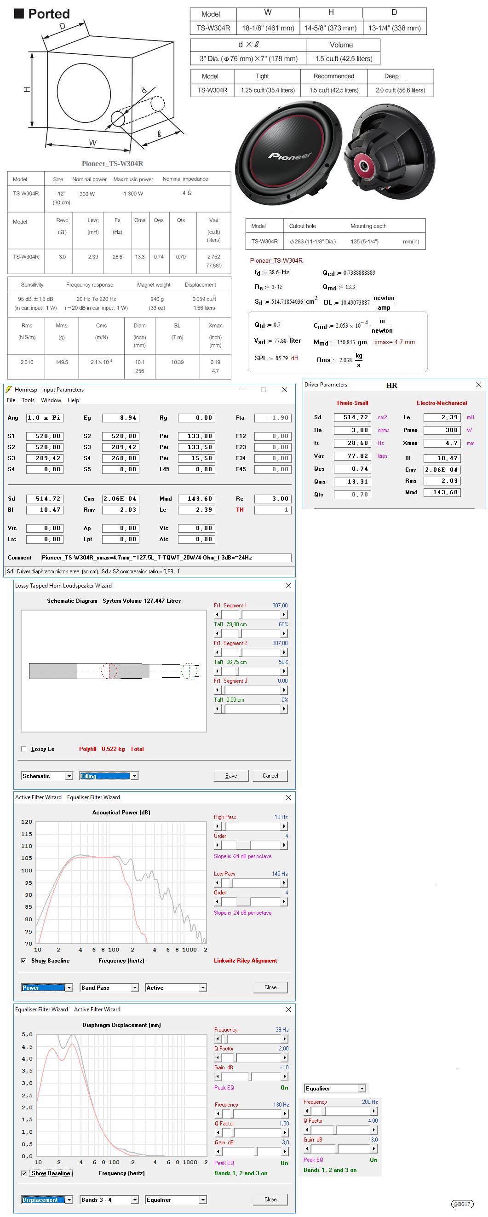The height and width of the screenshot is (1217, 488).
Task: Open the Displacement dropdown
Action: click(x=69, y=1200)
